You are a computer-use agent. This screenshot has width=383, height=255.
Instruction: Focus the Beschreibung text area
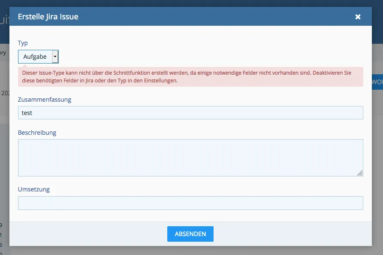tap(190, 158)
